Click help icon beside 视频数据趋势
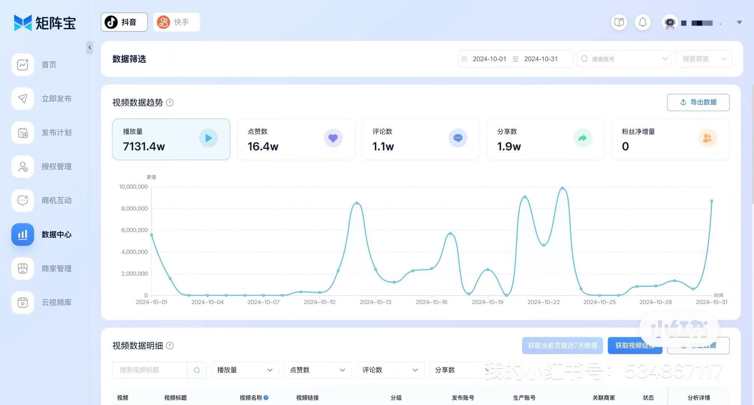 (x=170, y=103)
